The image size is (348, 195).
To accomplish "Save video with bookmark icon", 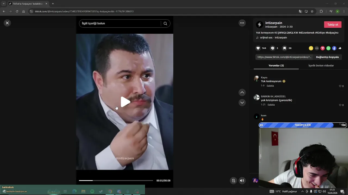I will (284, 48).
